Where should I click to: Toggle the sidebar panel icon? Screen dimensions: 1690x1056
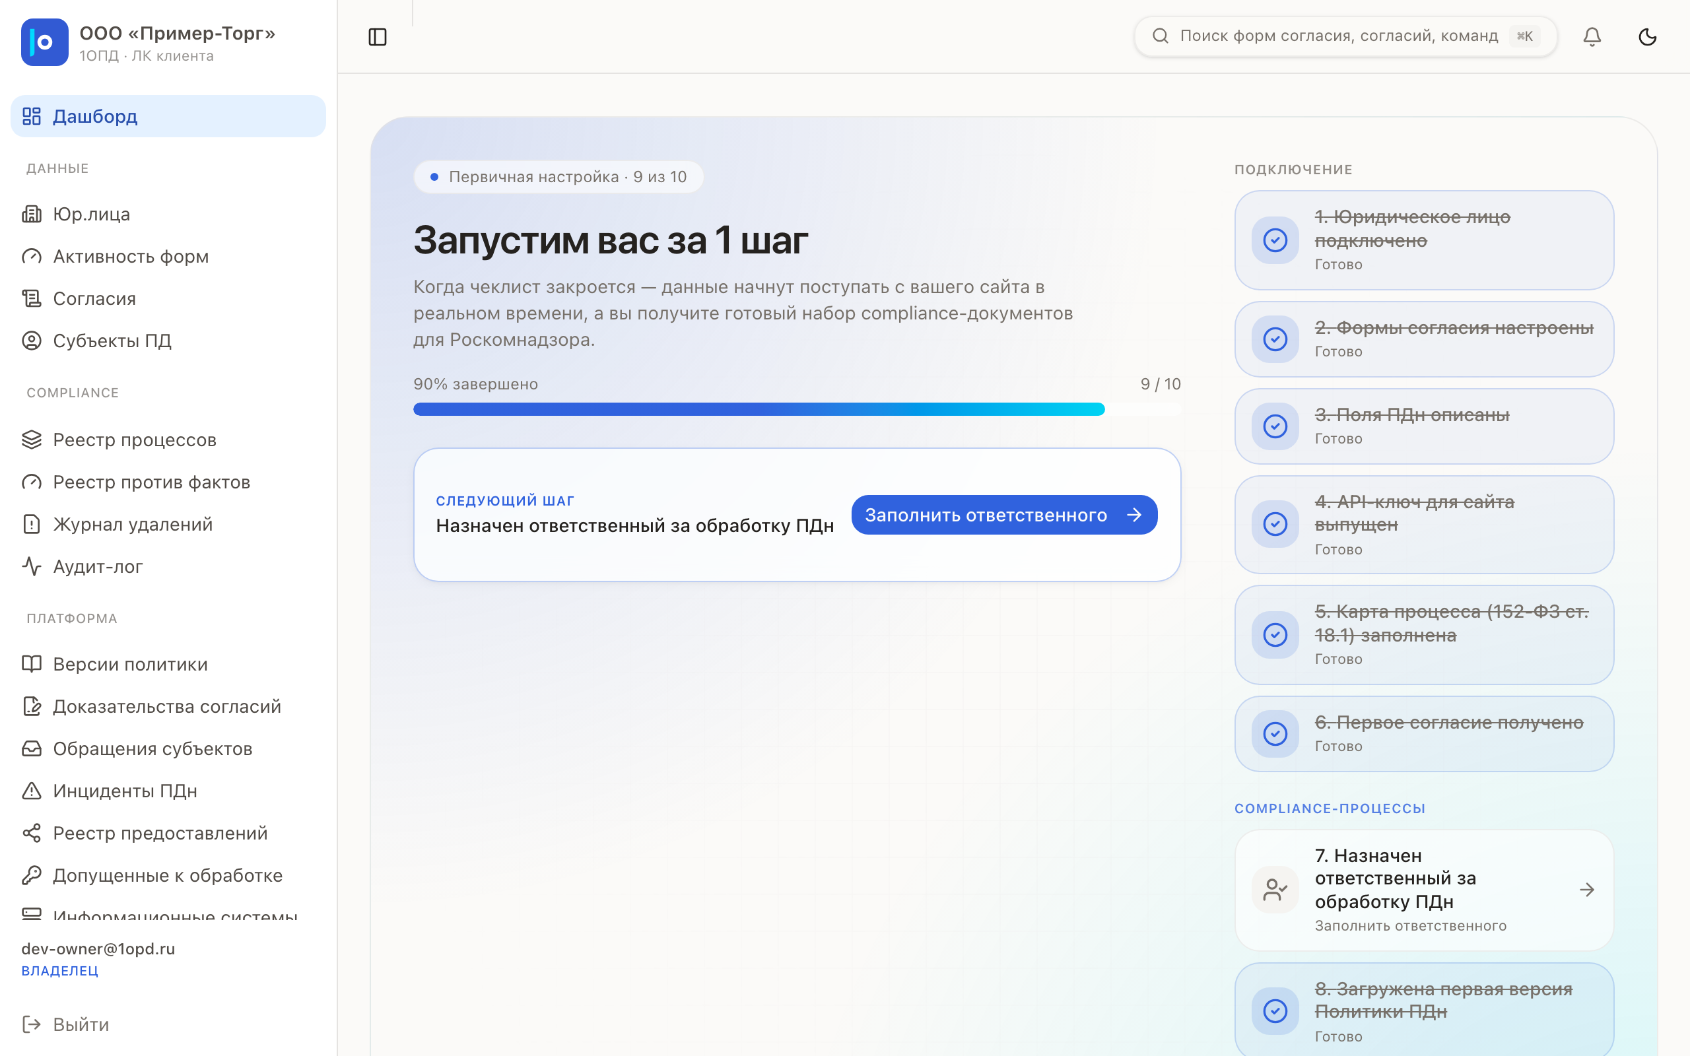click(377, 36)
